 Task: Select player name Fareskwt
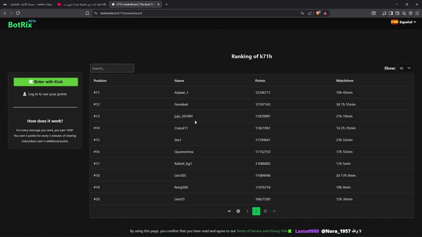(181, 104)
